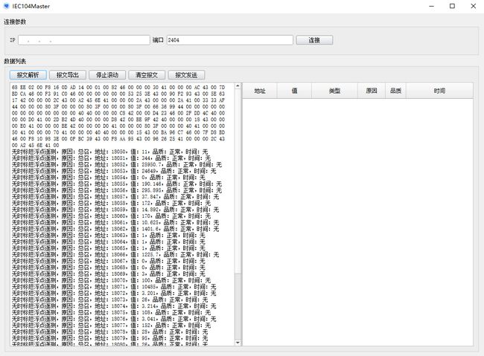The width and height of the screenshot is (484, 356).
Task: Click log line with address 18058
Action: (x=111, y=203)
